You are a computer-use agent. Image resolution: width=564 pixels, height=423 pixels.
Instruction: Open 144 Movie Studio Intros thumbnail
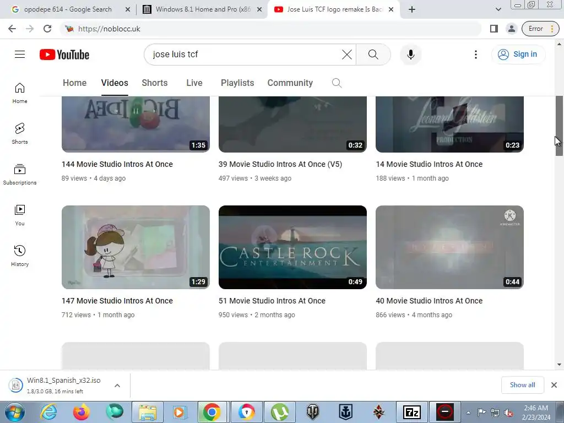[x=135, y=124]
